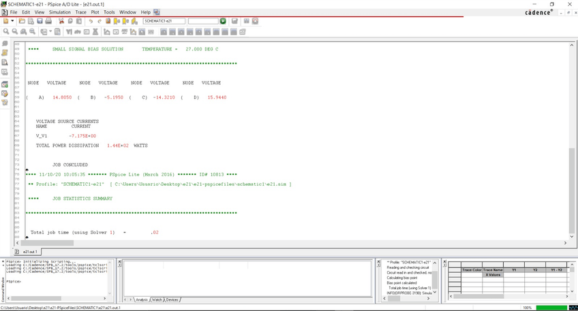The image size is (578, 311).
Task: Click the top icon in left sidebar
Action: click(5, 44)
